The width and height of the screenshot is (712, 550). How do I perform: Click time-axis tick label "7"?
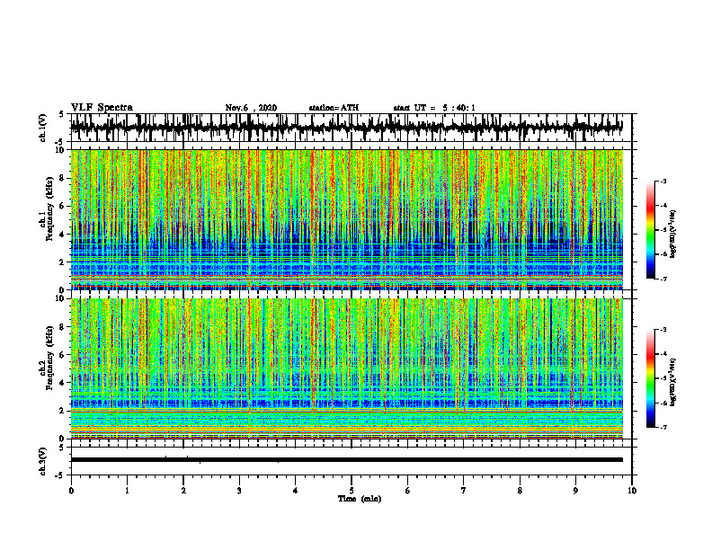pos(464,491)
